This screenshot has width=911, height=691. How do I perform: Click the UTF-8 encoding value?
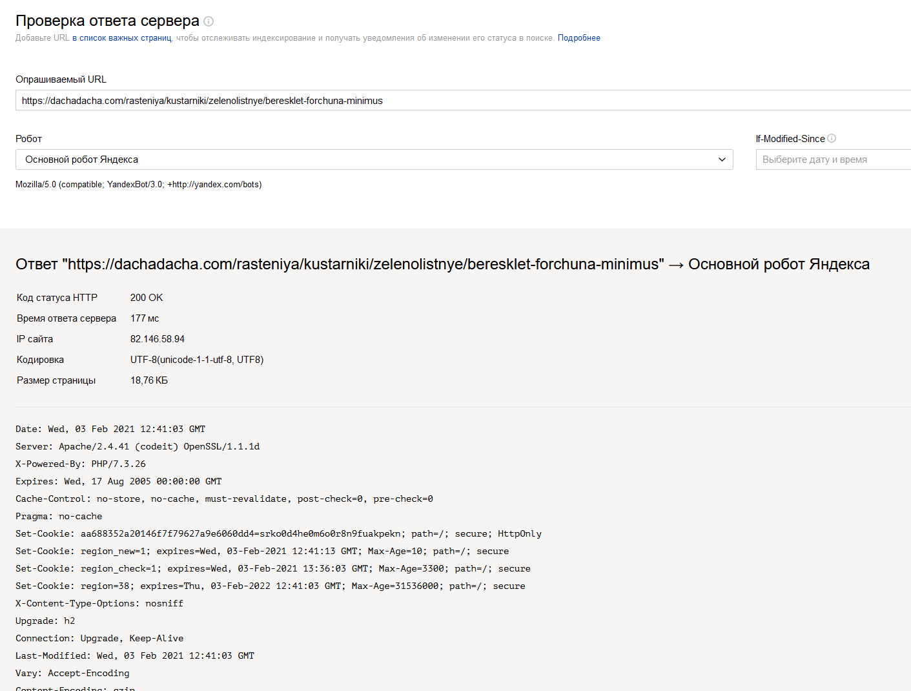coord(197,360)
